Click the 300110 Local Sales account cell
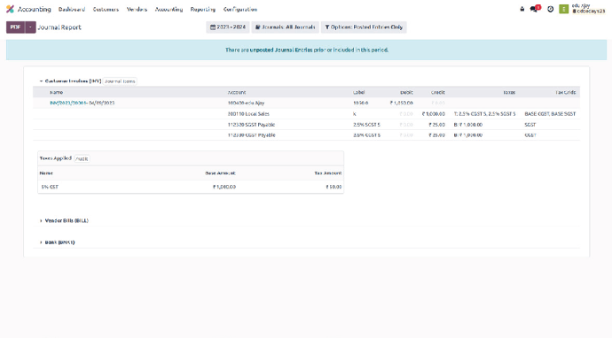 tap(248, 114)
